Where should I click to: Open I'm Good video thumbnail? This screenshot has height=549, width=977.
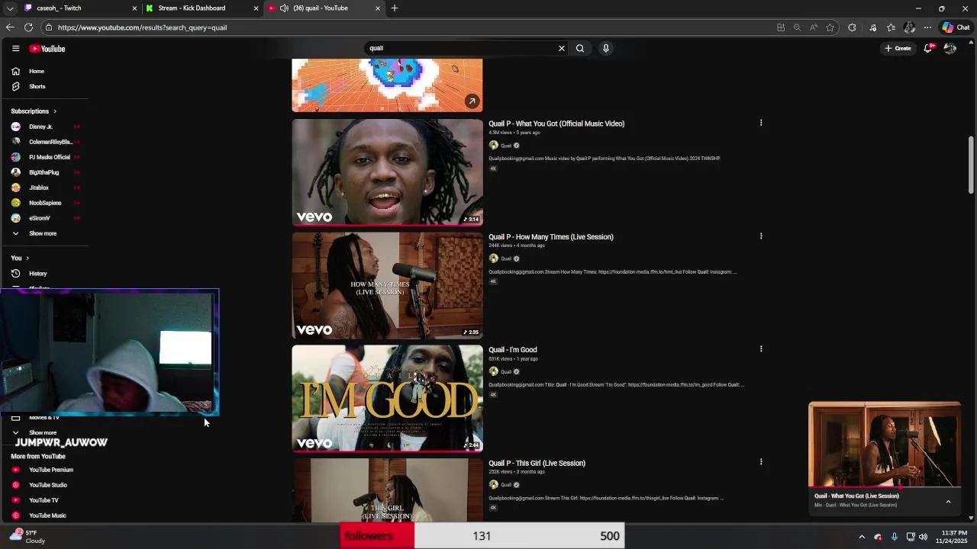[x=387, y=398]
